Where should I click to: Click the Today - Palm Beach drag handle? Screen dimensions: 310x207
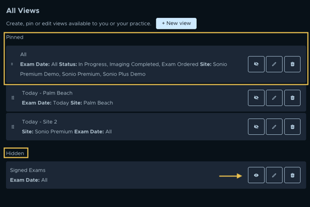tap(13, 98)
